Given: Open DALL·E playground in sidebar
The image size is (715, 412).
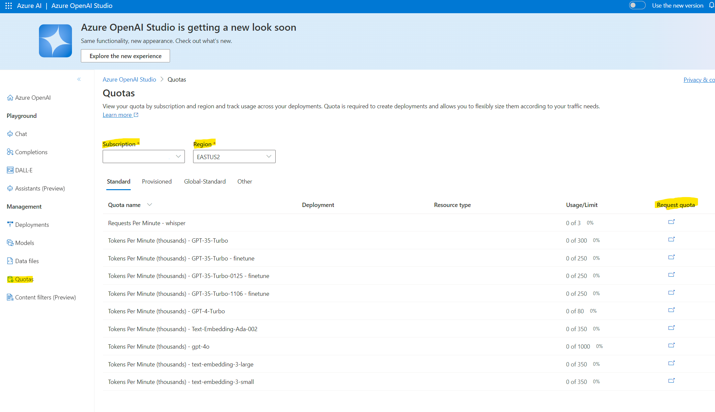Looking at the screenshot, I should click(20, 170).
